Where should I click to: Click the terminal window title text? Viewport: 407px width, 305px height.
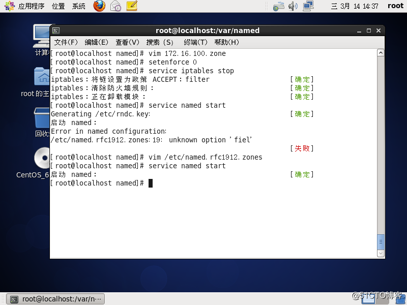[208, 30]
